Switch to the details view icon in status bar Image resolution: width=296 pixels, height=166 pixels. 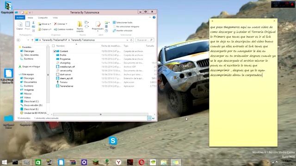(x=149, y=118)
